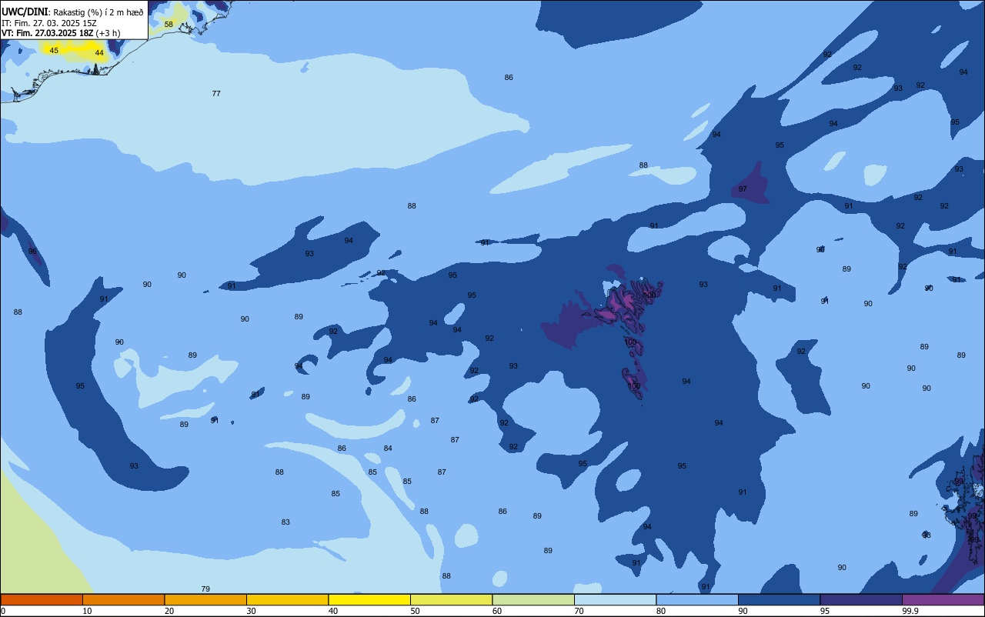Click the purple legend segment above 99.9
Image resolution: width=985 pixels, height=617 pixels.
coord(943,599)
